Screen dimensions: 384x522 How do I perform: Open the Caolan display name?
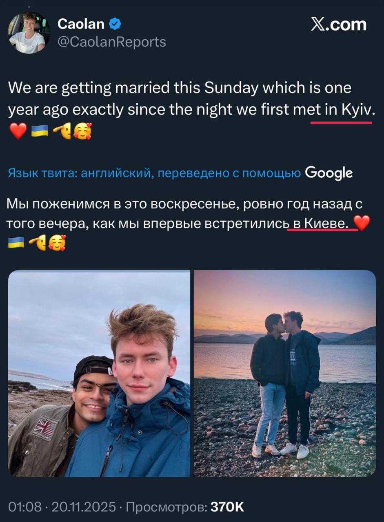pyautogui.click(x=82, y=24)
